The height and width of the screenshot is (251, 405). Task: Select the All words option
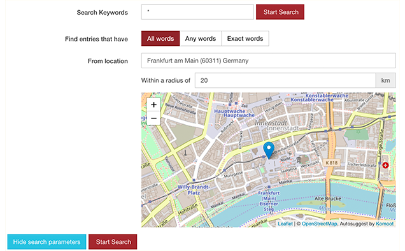[x=160, y=38]
